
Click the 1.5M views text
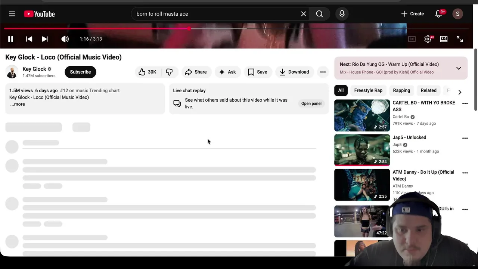click(x=21, y=90)
